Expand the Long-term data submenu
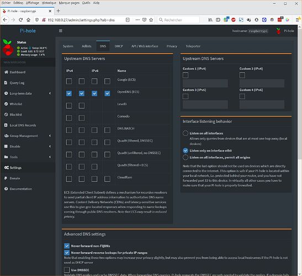Screen dimensions: 302x276 click(x=50, y=93)
